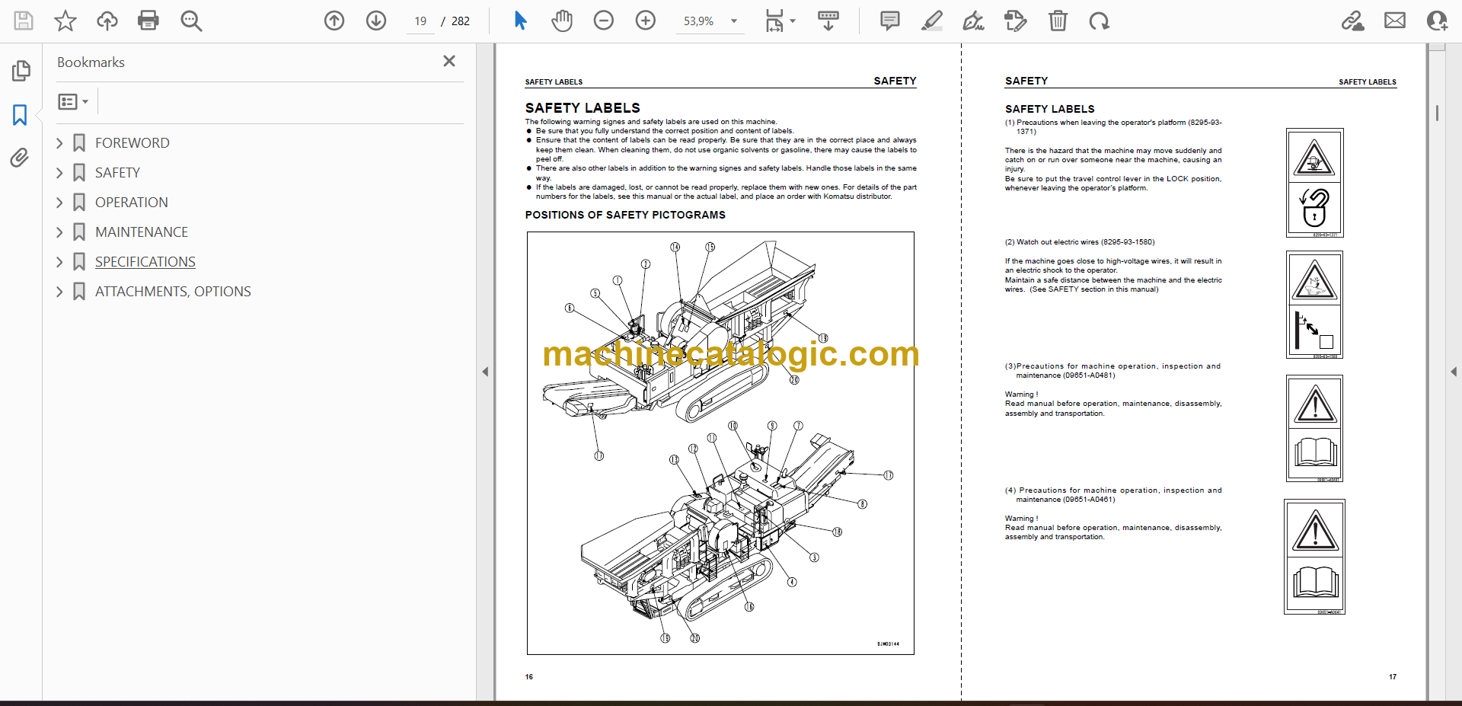Open the fit page options tool
The image size is (1462, 706).
(x=774, y=21)
